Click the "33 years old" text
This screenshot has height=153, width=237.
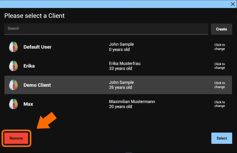coord(120,69)
